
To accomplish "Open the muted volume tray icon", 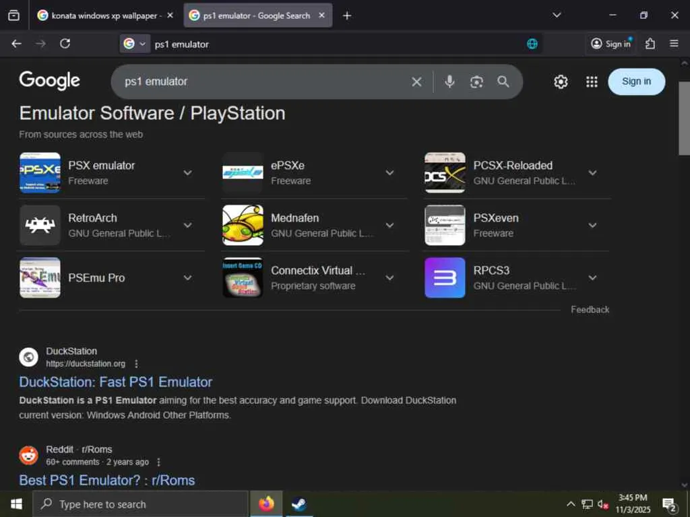I will tap(603, 504).
